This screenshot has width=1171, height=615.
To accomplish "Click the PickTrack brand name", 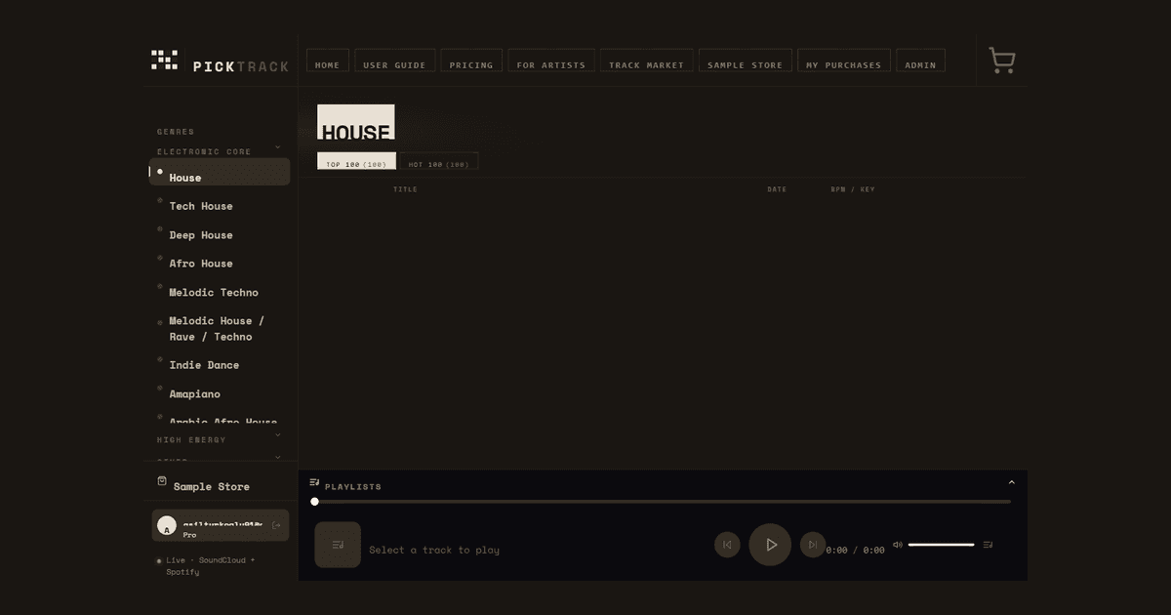I will point(240,66).
